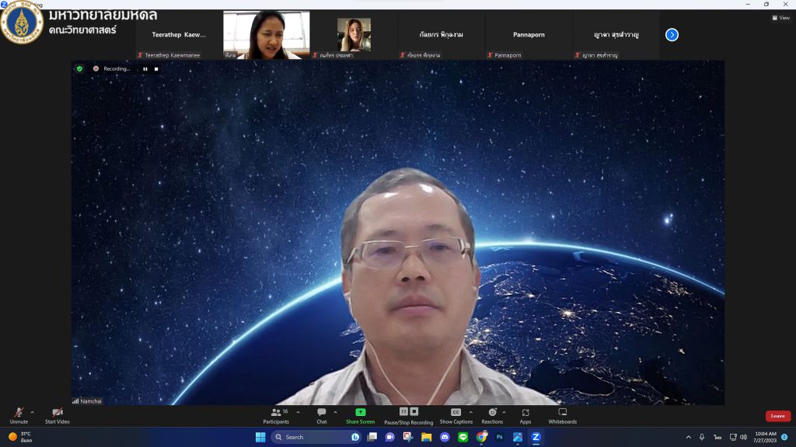Expand the arrow next to Participants
This screenshot has height=447, width=796.
298,412
